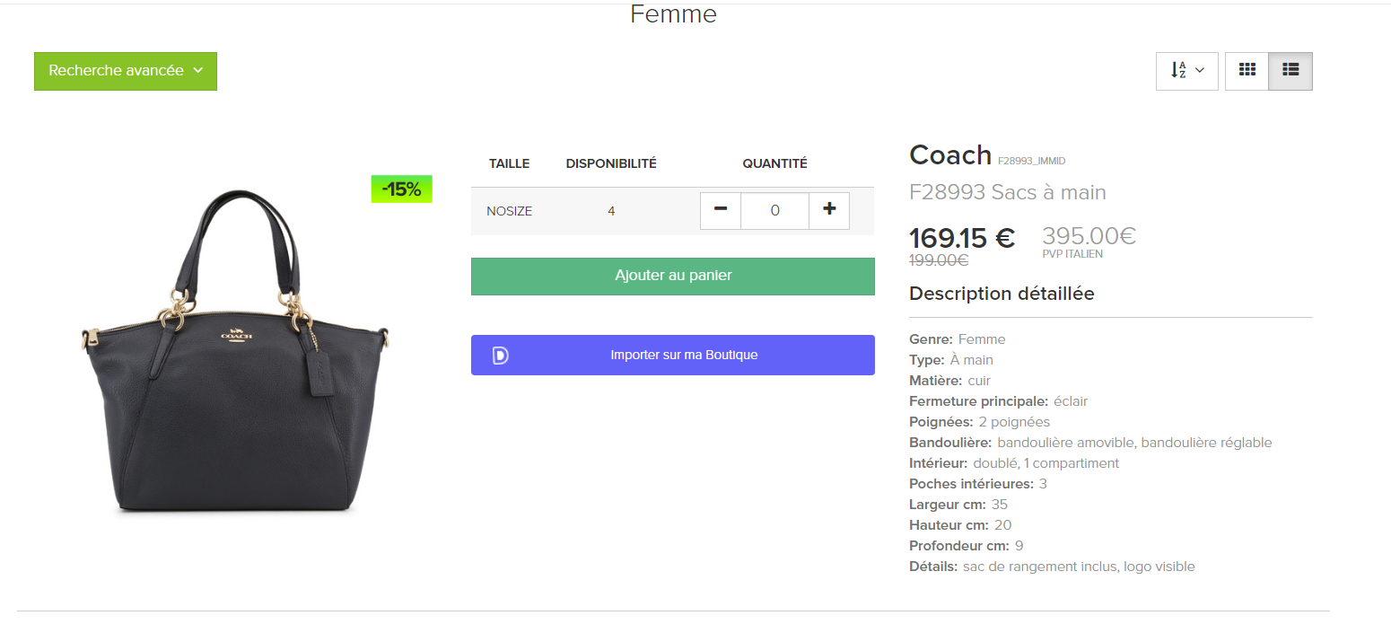Screen dimensions: 1391x633
Task: Click the Intérieur: doublé detail line
Action: pos(1014,463)
